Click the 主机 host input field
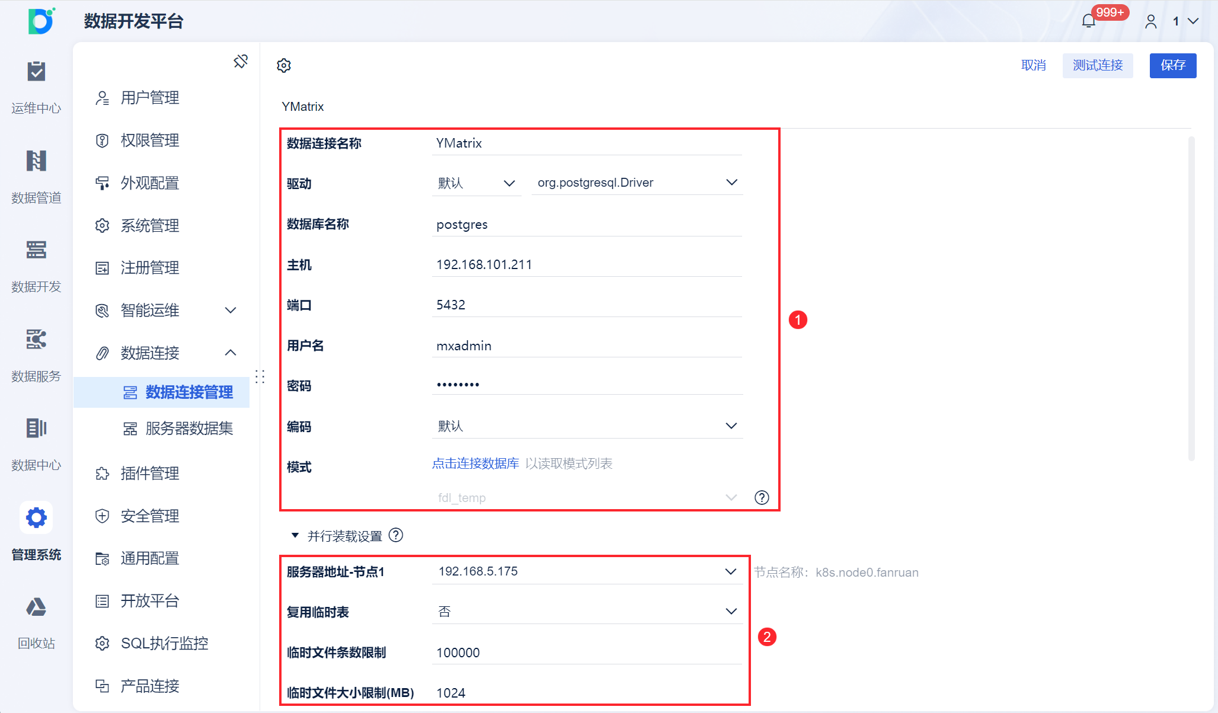The height and width of the screenshot is (713, 1218). click(587, 265)
